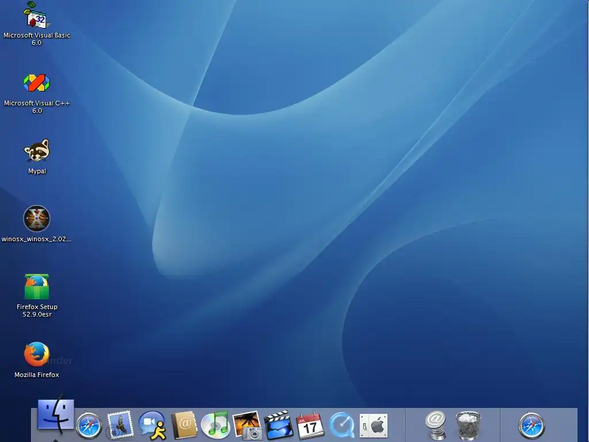The width and height of the screenshot is (589, 442).
Task: Click the Finder face icon in dock
Action: click(x=56, y=415)
